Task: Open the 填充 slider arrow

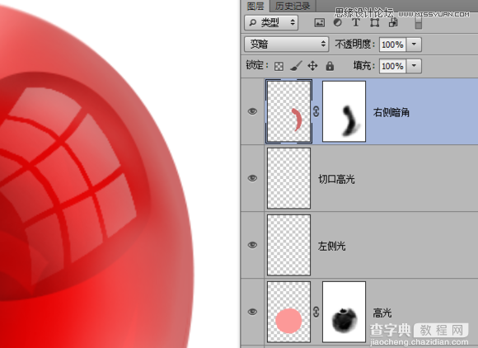Action: 414,66
